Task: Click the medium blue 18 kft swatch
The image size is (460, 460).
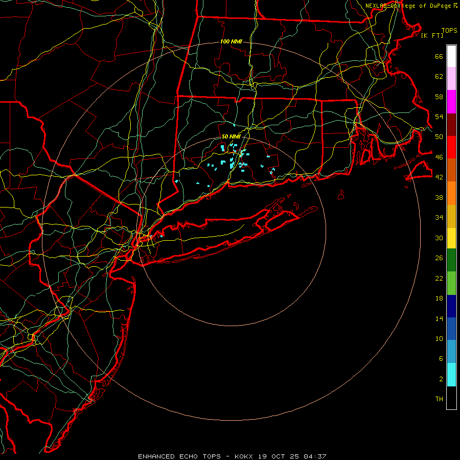Action: (x=451, y=329)
